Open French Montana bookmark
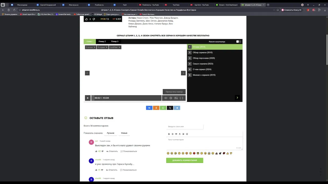 coord(147,14)
